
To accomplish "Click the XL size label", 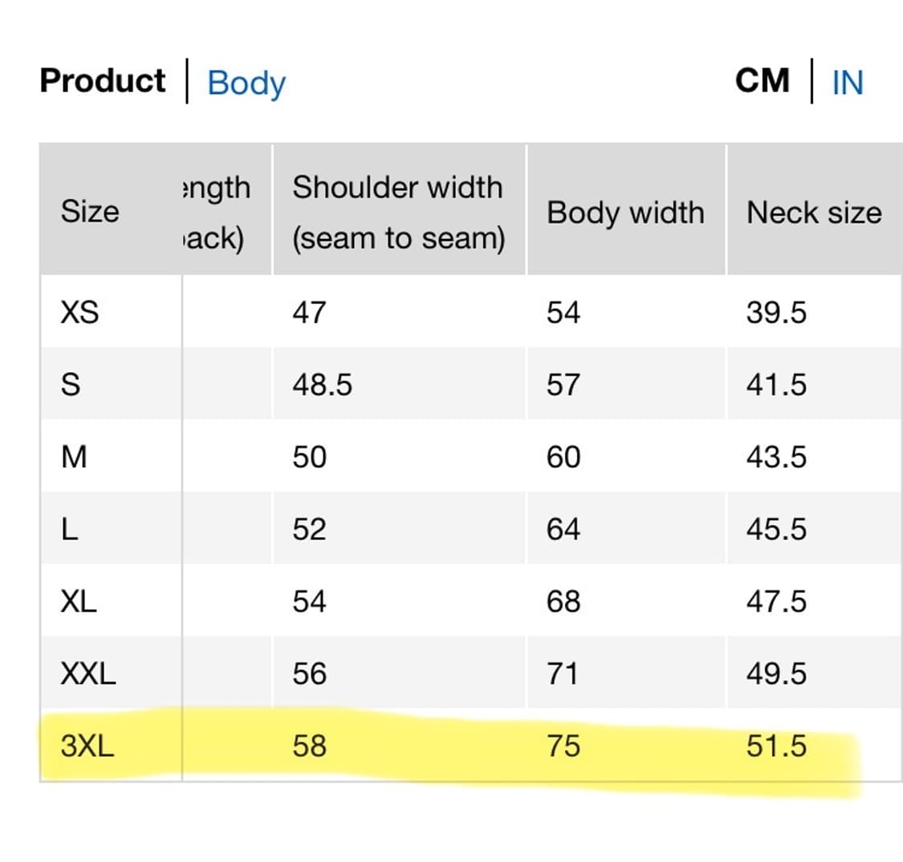I will point(76,600).
